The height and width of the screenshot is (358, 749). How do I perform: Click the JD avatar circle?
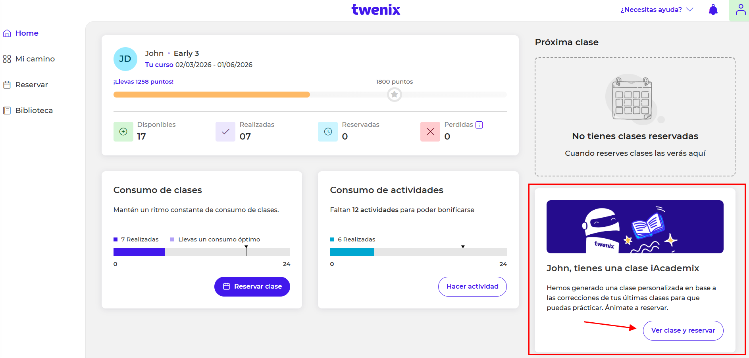(125, 59)
